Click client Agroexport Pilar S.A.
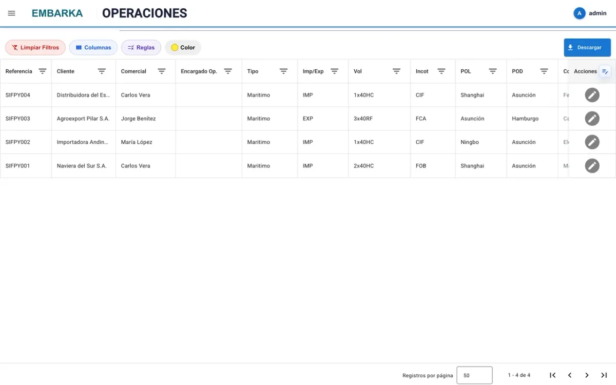Image resolution: width=616 pixels, height=385 pixels. (84, 119)
